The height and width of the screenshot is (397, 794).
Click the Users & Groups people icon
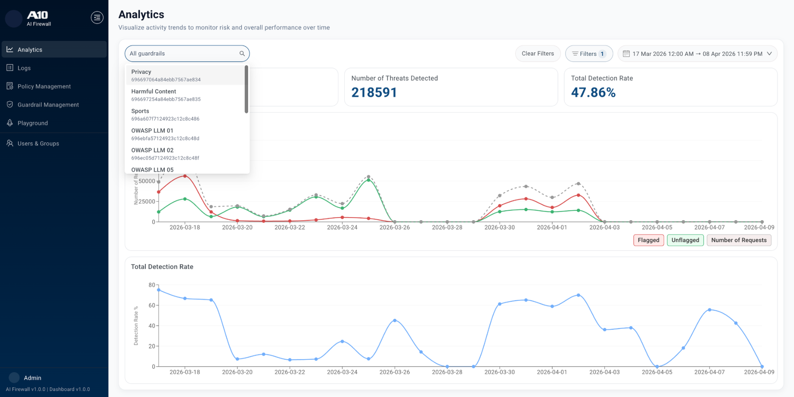(10, 143)
